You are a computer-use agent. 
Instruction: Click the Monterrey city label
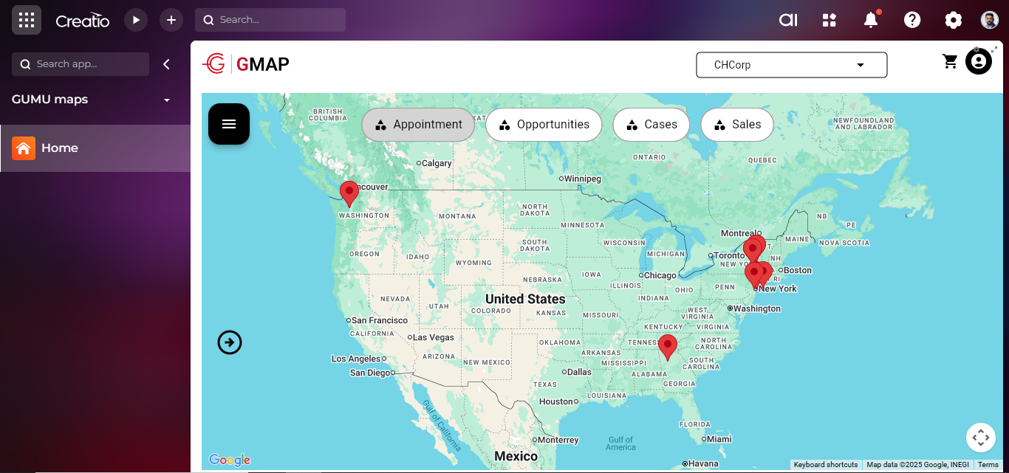click(x=558, y=440)
